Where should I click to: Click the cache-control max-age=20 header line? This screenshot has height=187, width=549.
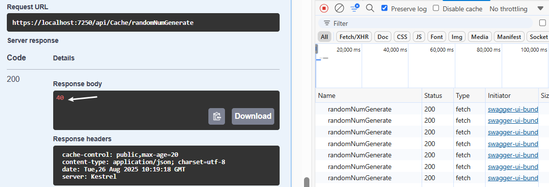point(121,154)
